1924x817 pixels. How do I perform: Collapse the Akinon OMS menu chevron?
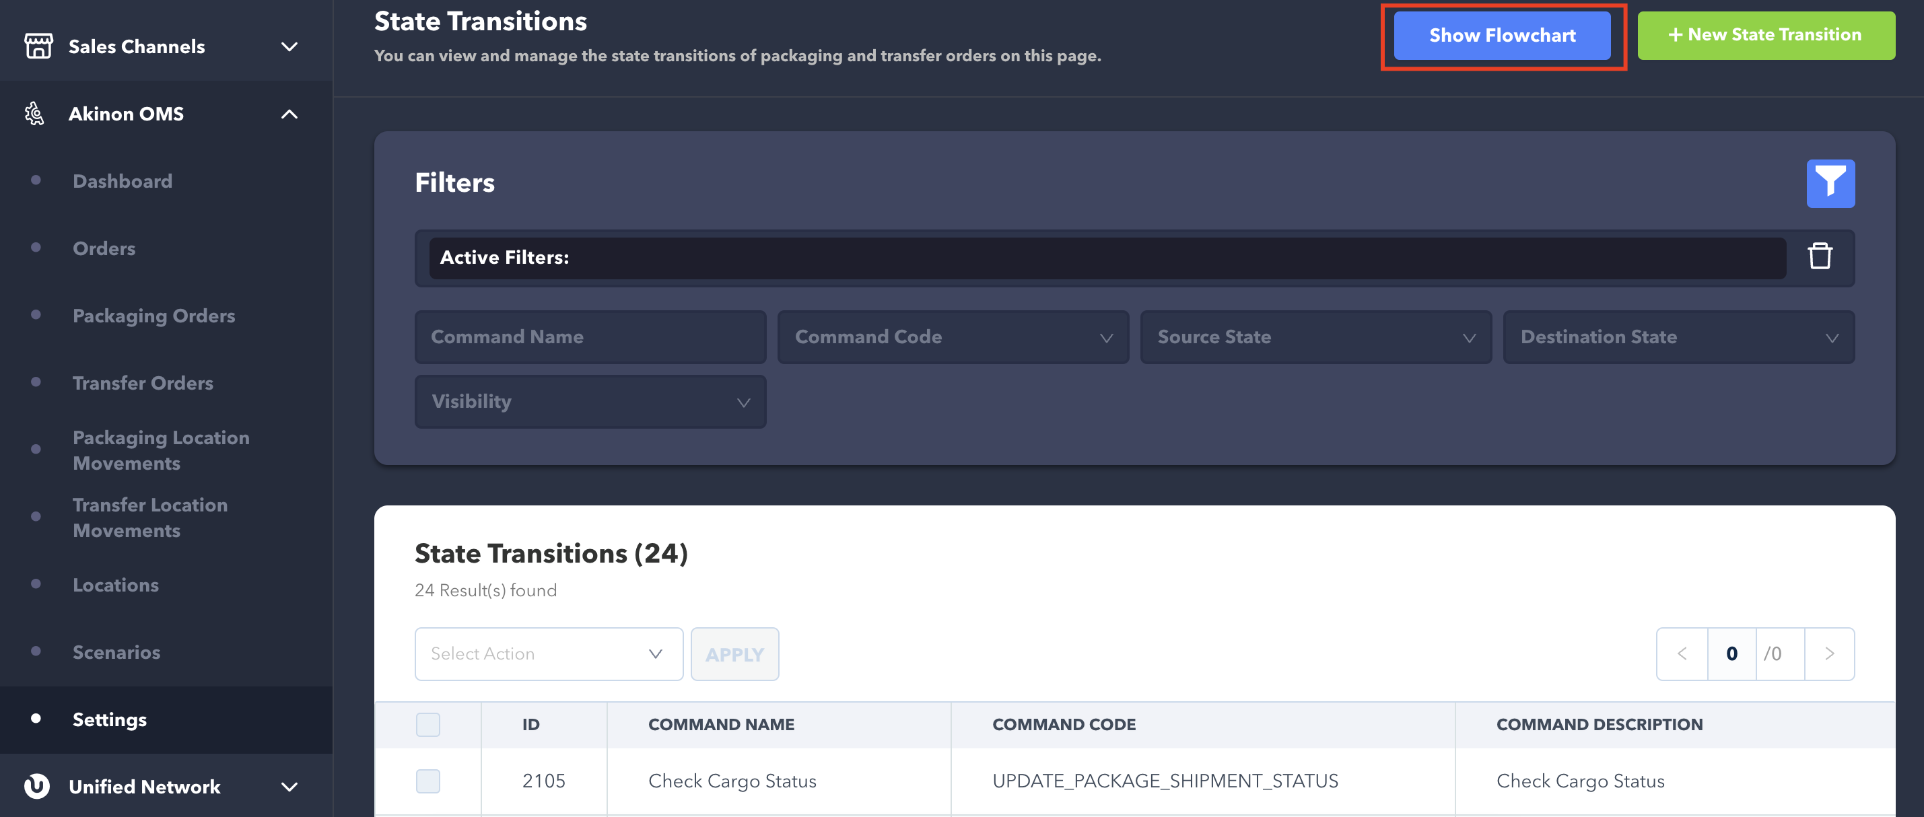pyautogui.click(x=289, y=114)
